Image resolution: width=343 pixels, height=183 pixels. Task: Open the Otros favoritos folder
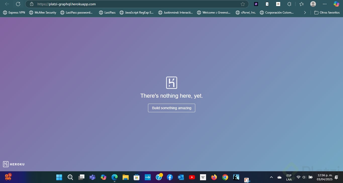[327, 13]
